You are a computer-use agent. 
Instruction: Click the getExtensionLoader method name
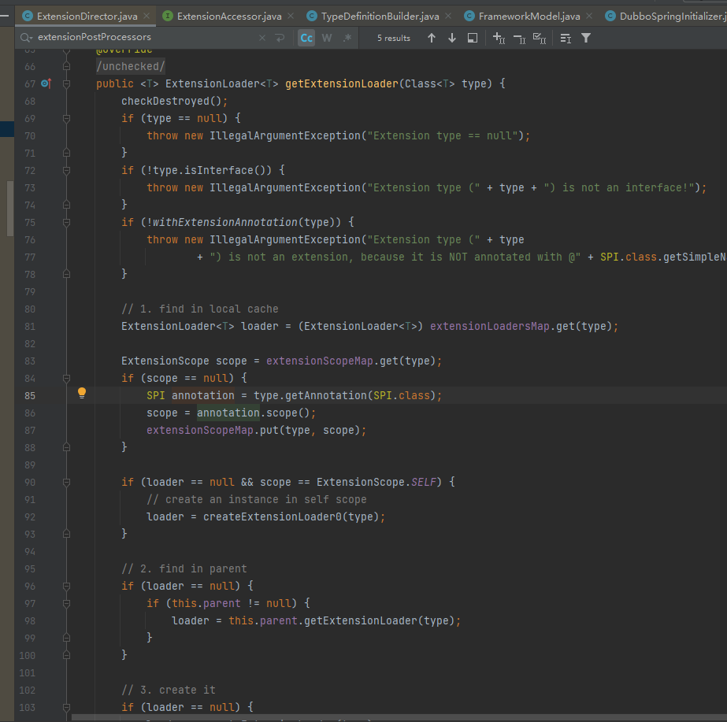[x=342, y=84]
